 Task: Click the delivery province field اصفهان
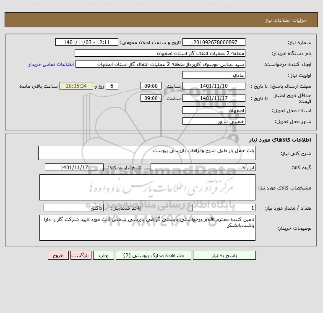214,110
